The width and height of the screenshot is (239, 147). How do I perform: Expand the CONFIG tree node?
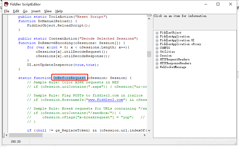click(x=157, y=48)
